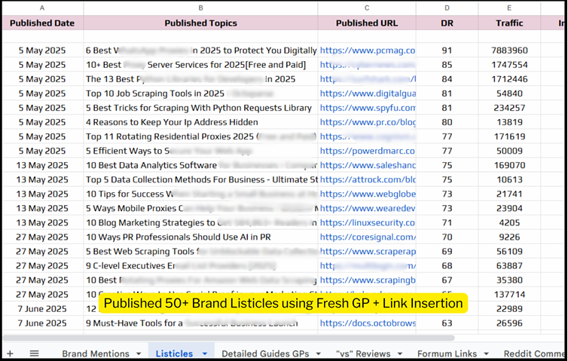Open the linuxsecurity URL link

point(368,222)
